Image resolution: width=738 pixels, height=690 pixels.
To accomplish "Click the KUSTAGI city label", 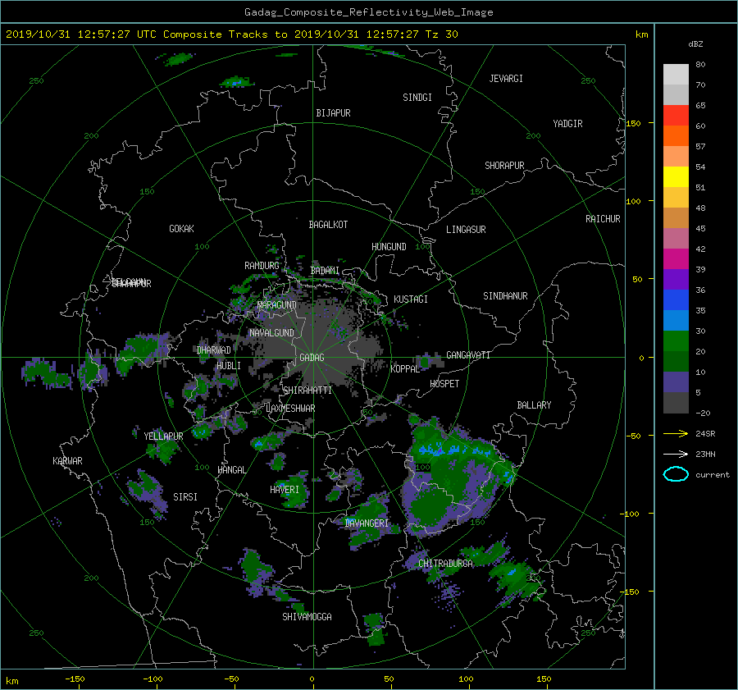I will pyautogui.click(x=411, y=299).
